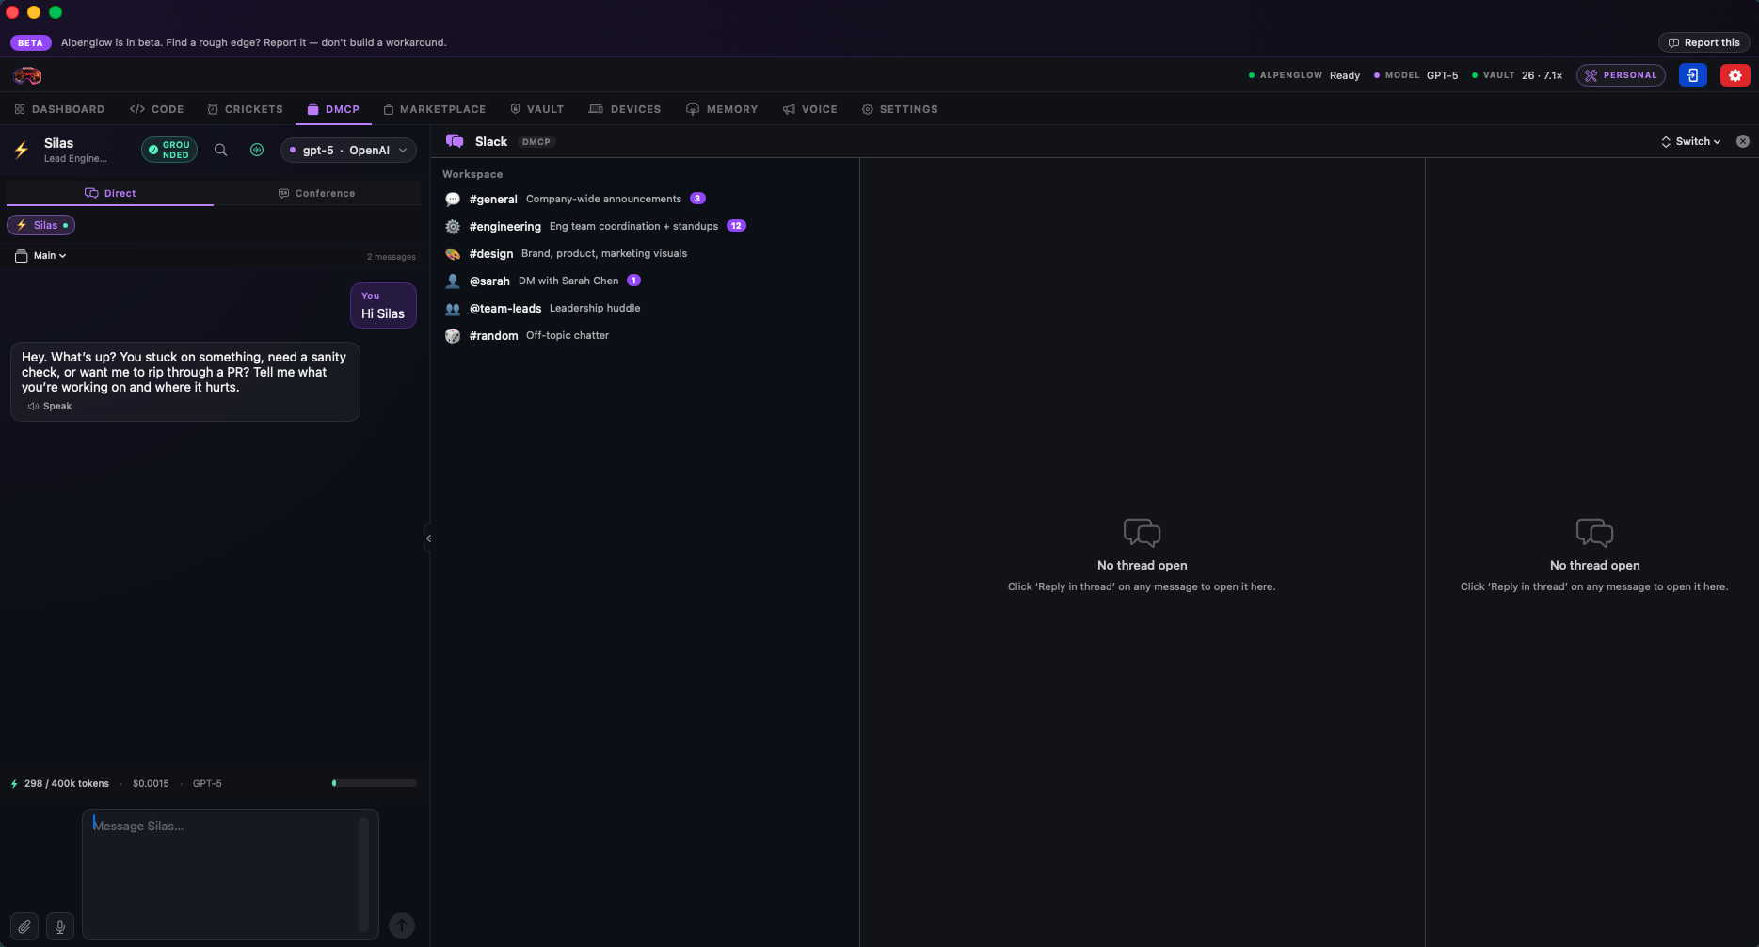This screenshot has width=1759, height=947.
Task: Open the Marketplace tab
Action: pos(434,109)
